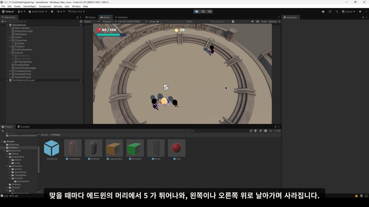The image size is (369, 207).
Task: Toggle the favorites star in Project panel
Action: click(x=271, y=131)
